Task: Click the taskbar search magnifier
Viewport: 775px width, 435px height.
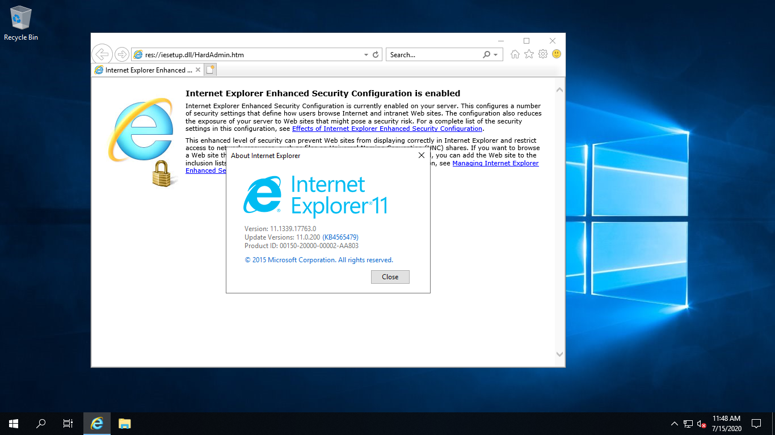Action: (41, 423)
